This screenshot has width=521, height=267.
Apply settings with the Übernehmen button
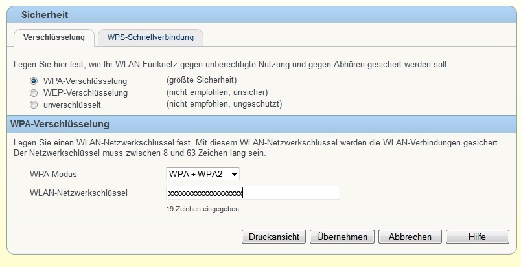[x=342, y=237]
